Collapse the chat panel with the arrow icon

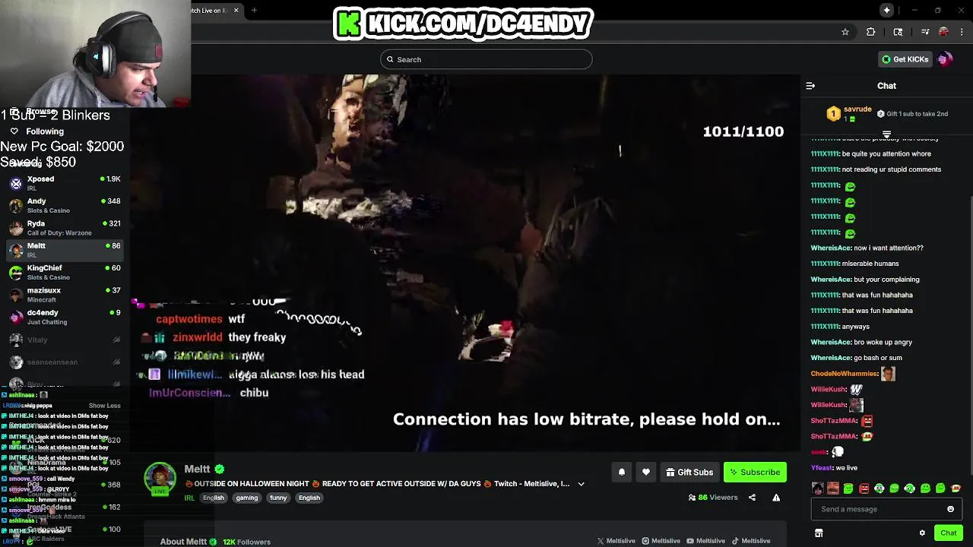pyautogui.click(x=810, y=86)
